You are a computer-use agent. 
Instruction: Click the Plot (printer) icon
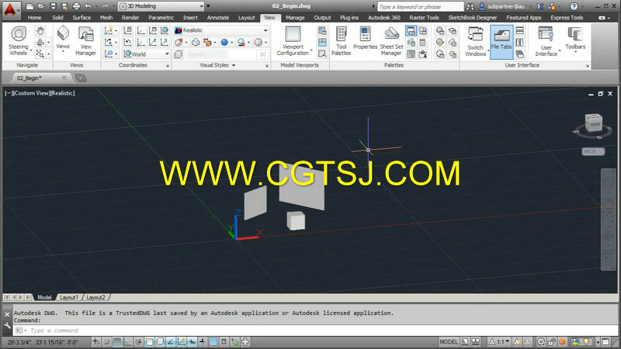pyautogui.click(x=76, y=6)
